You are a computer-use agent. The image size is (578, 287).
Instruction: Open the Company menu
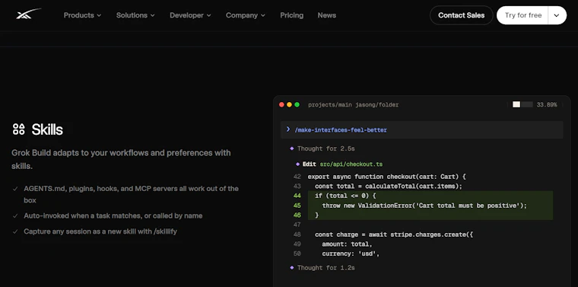tap(245, 15)
